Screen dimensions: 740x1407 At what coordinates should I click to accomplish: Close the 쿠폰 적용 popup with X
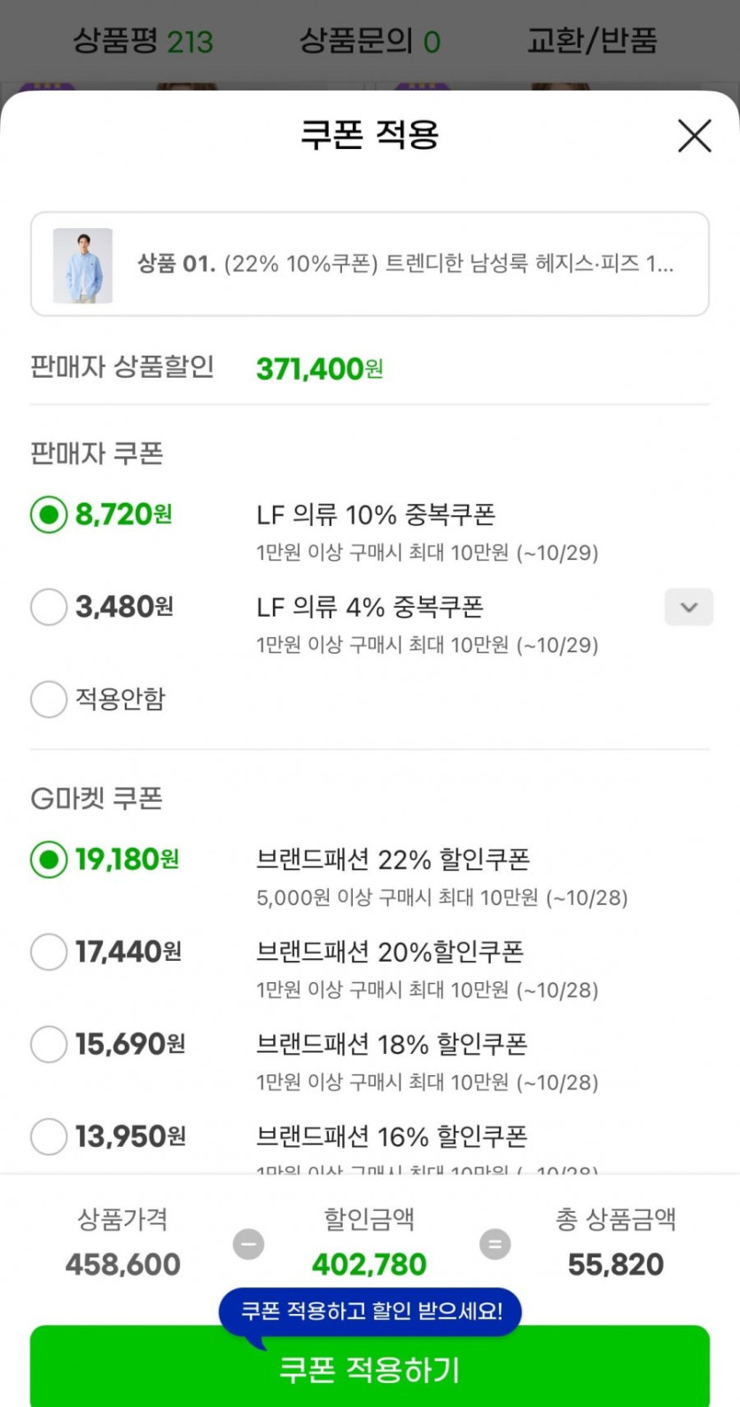pos(694,136)
